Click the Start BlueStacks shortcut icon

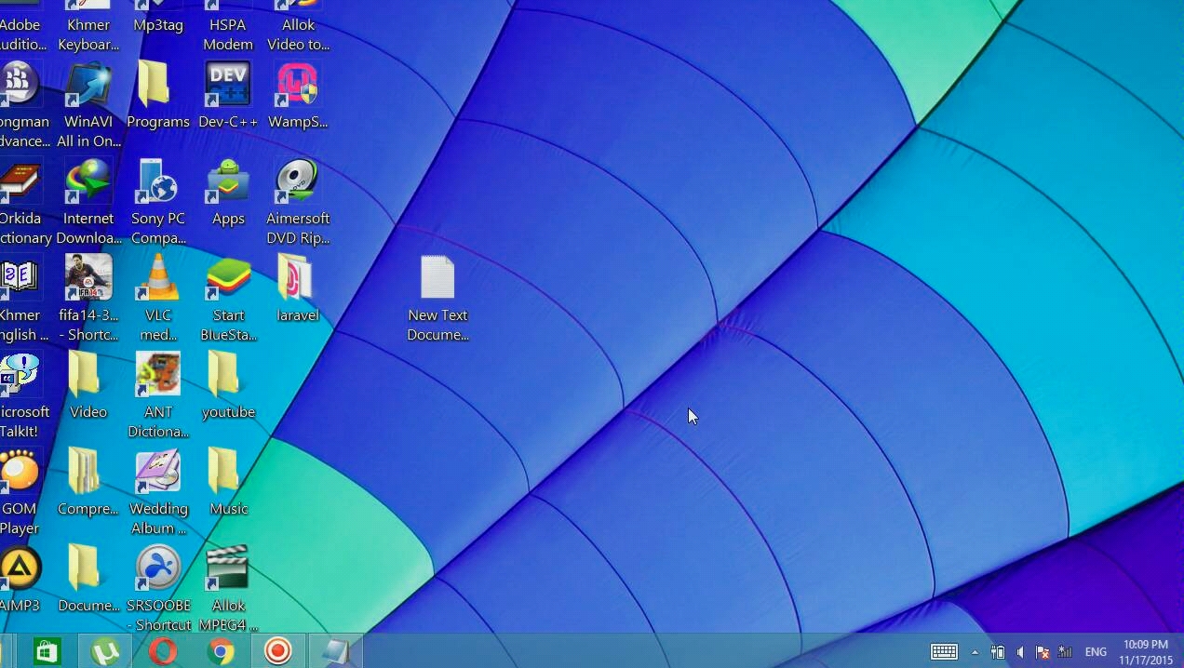coord(228,298)
